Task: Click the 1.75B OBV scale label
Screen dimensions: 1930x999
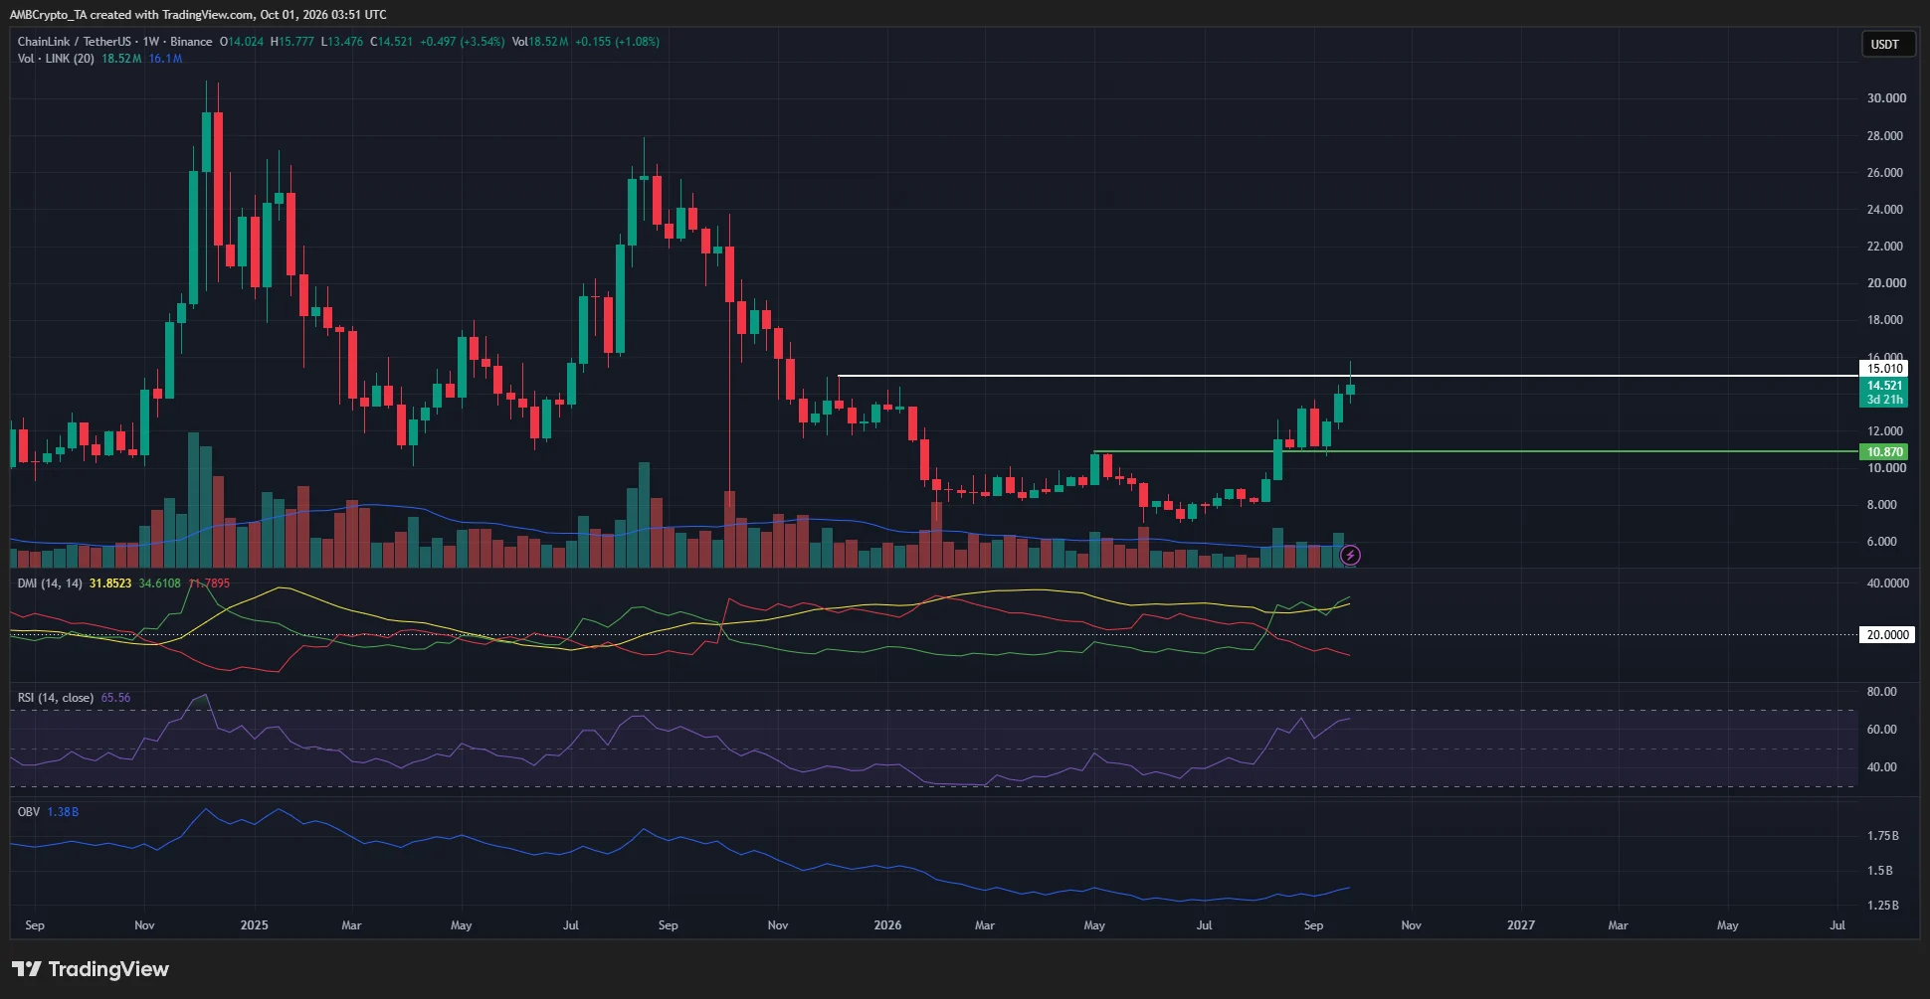Action: [x=1883, y=836]
